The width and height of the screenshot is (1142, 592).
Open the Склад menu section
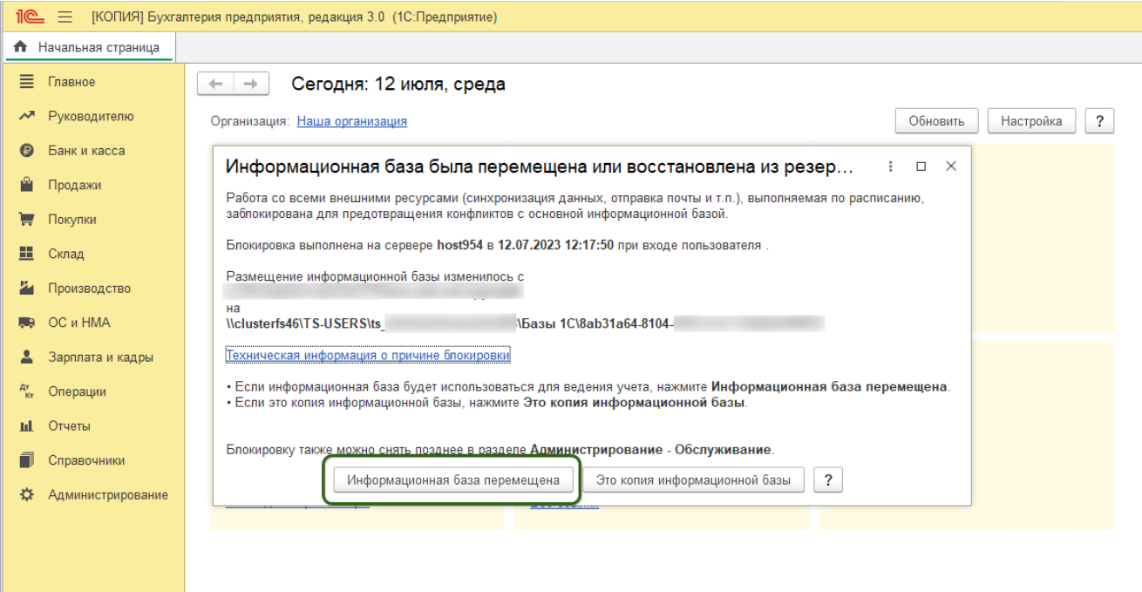(x=65, y=254)
